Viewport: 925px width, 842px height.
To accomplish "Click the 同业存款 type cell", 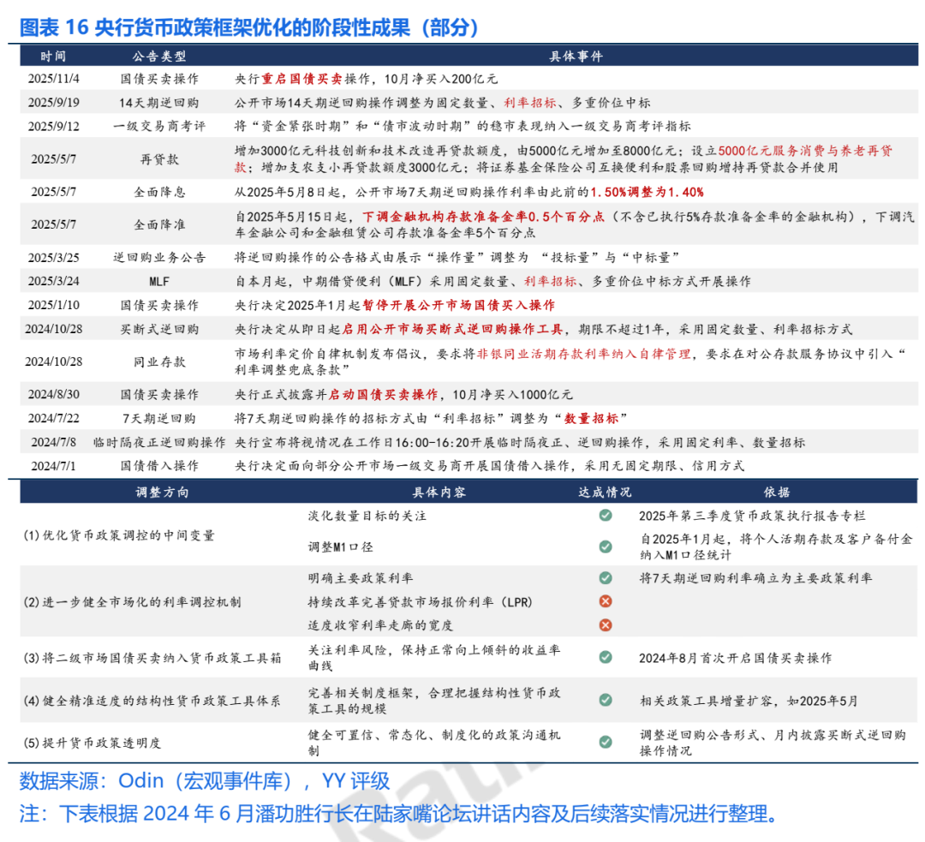I will [x=159, y=361].
